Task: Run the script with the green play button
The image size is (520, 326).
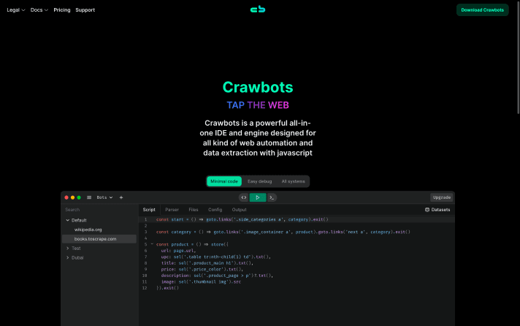Action: tap(258, 197)
